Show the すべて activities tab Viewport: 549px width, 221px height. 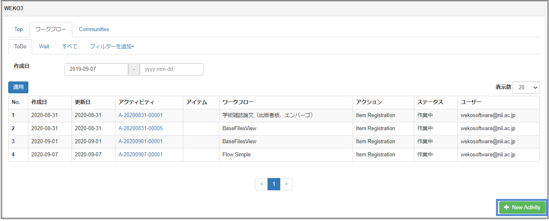[69, 47]
